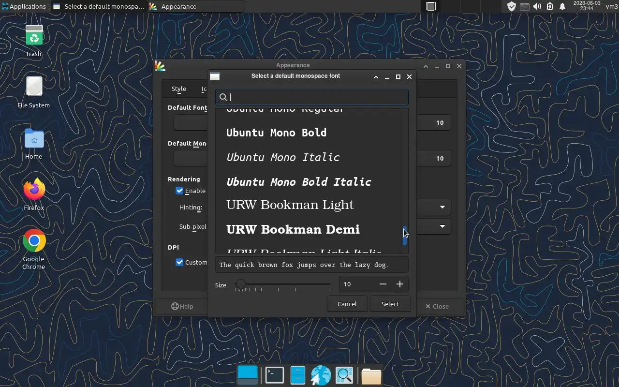Open web browser globe in the dock
The width and height of the screenshot is (619, 387).
click(321, 375)
